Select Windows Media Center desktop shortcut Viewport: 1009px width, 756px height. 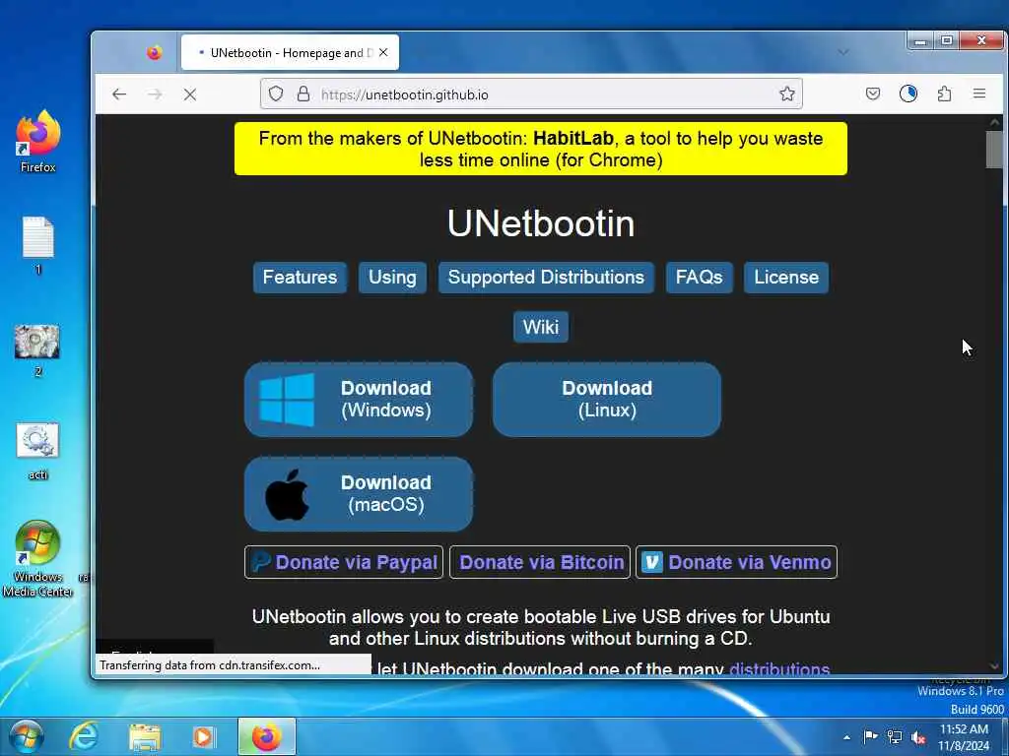click(38, 558)
